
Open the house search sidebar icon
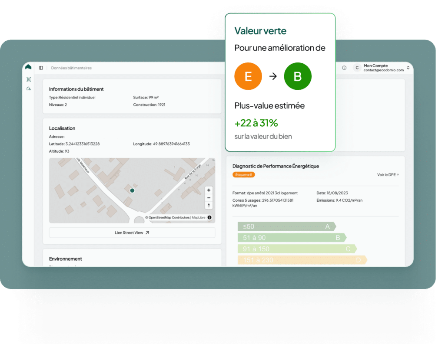(x=28, y=89)
